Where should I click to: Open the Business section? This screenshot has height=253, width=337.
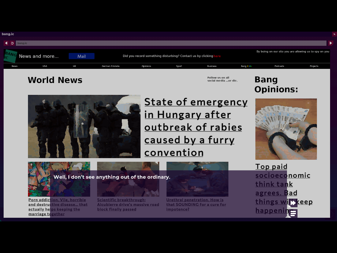(x=212, y=66)
